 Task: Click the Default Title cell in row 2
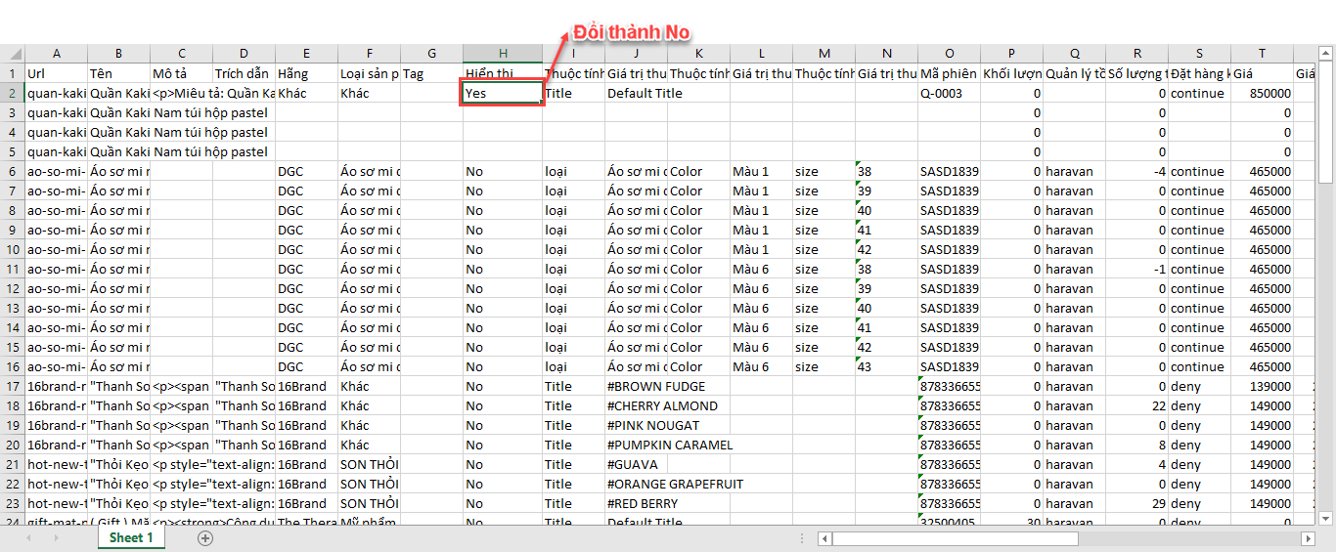[646, 93]
